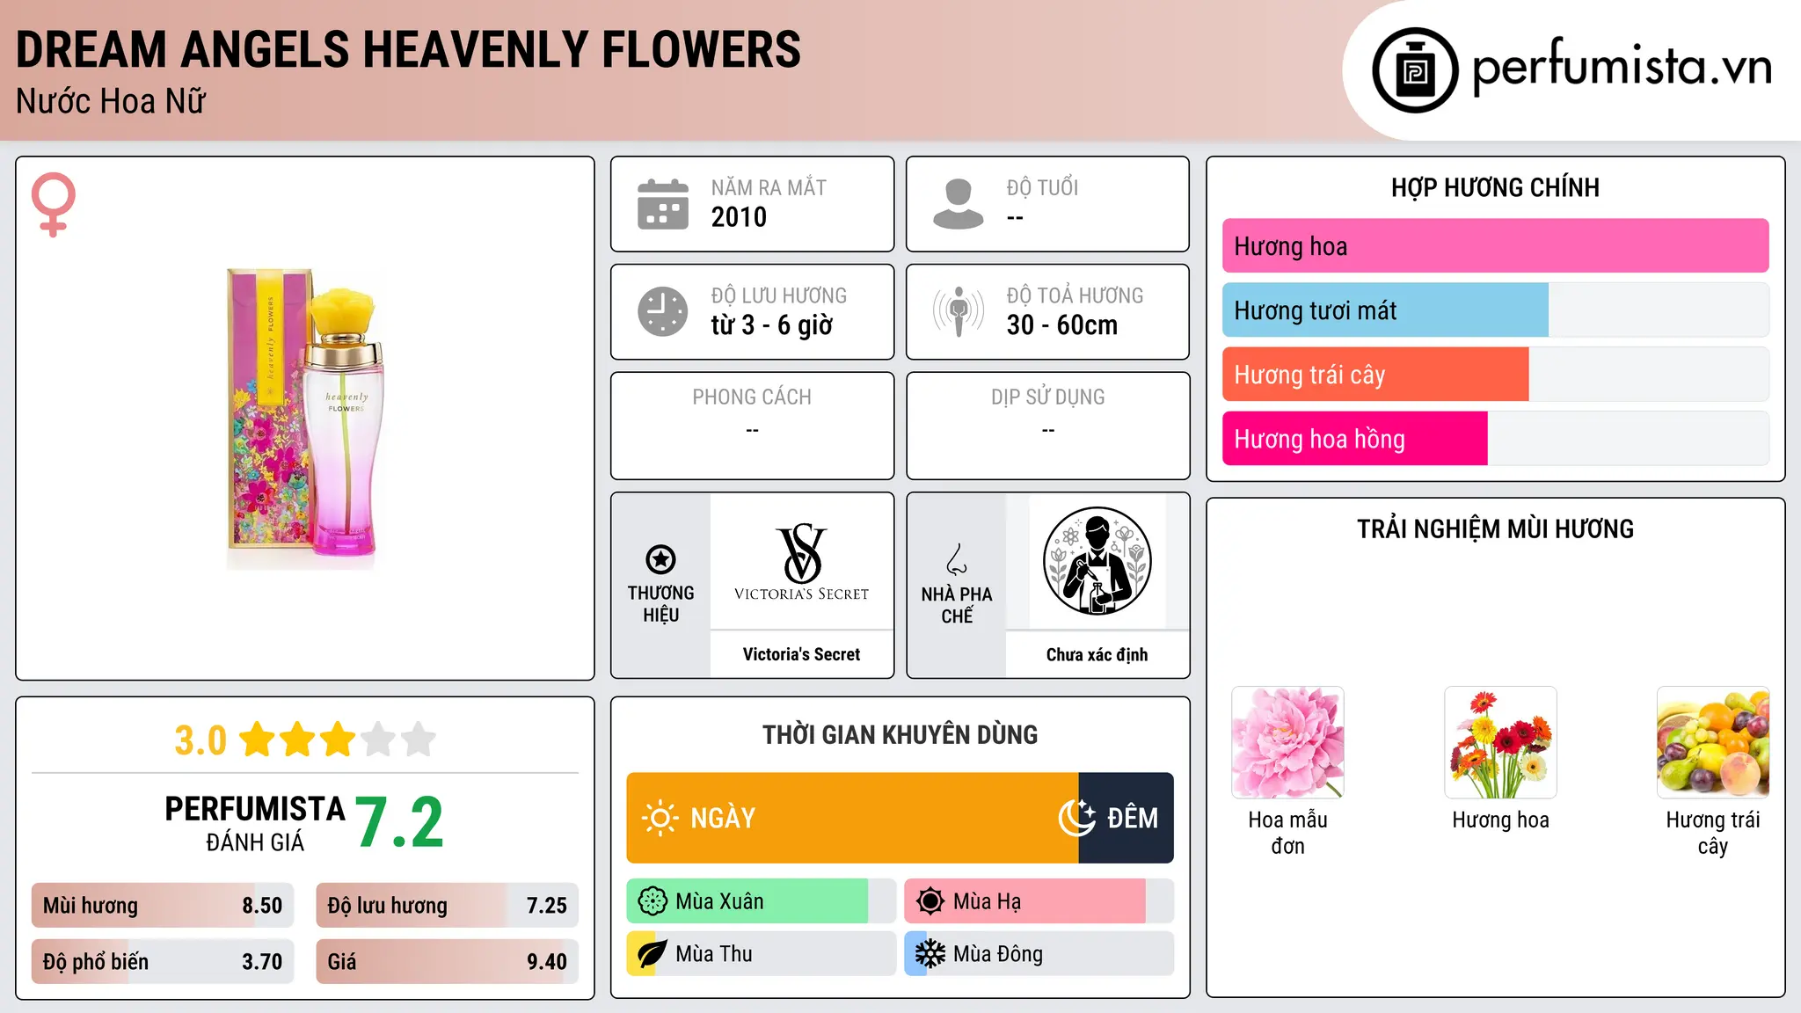Click the Chưa xác định perfumer label
1801x1013 pixels.
coord(1097,654)
